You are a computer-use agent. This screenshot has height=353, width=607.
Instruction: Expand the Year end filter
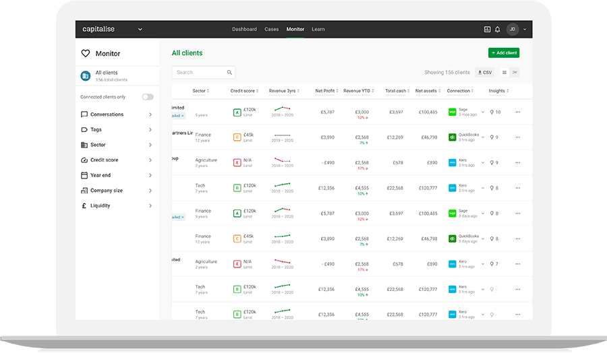150,175
